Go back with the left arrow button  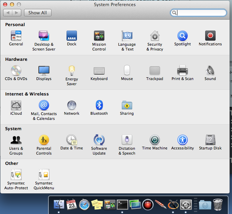click(x=8, y=13)
